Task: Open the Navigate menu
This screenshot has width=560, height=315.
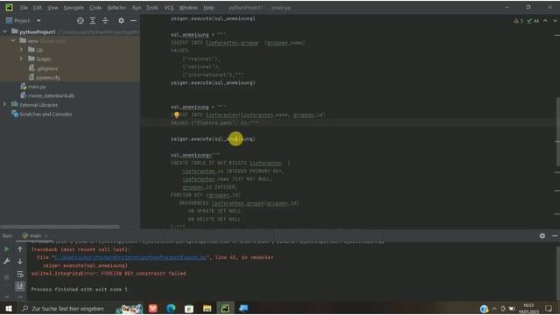Action: [x=73, y=8]
